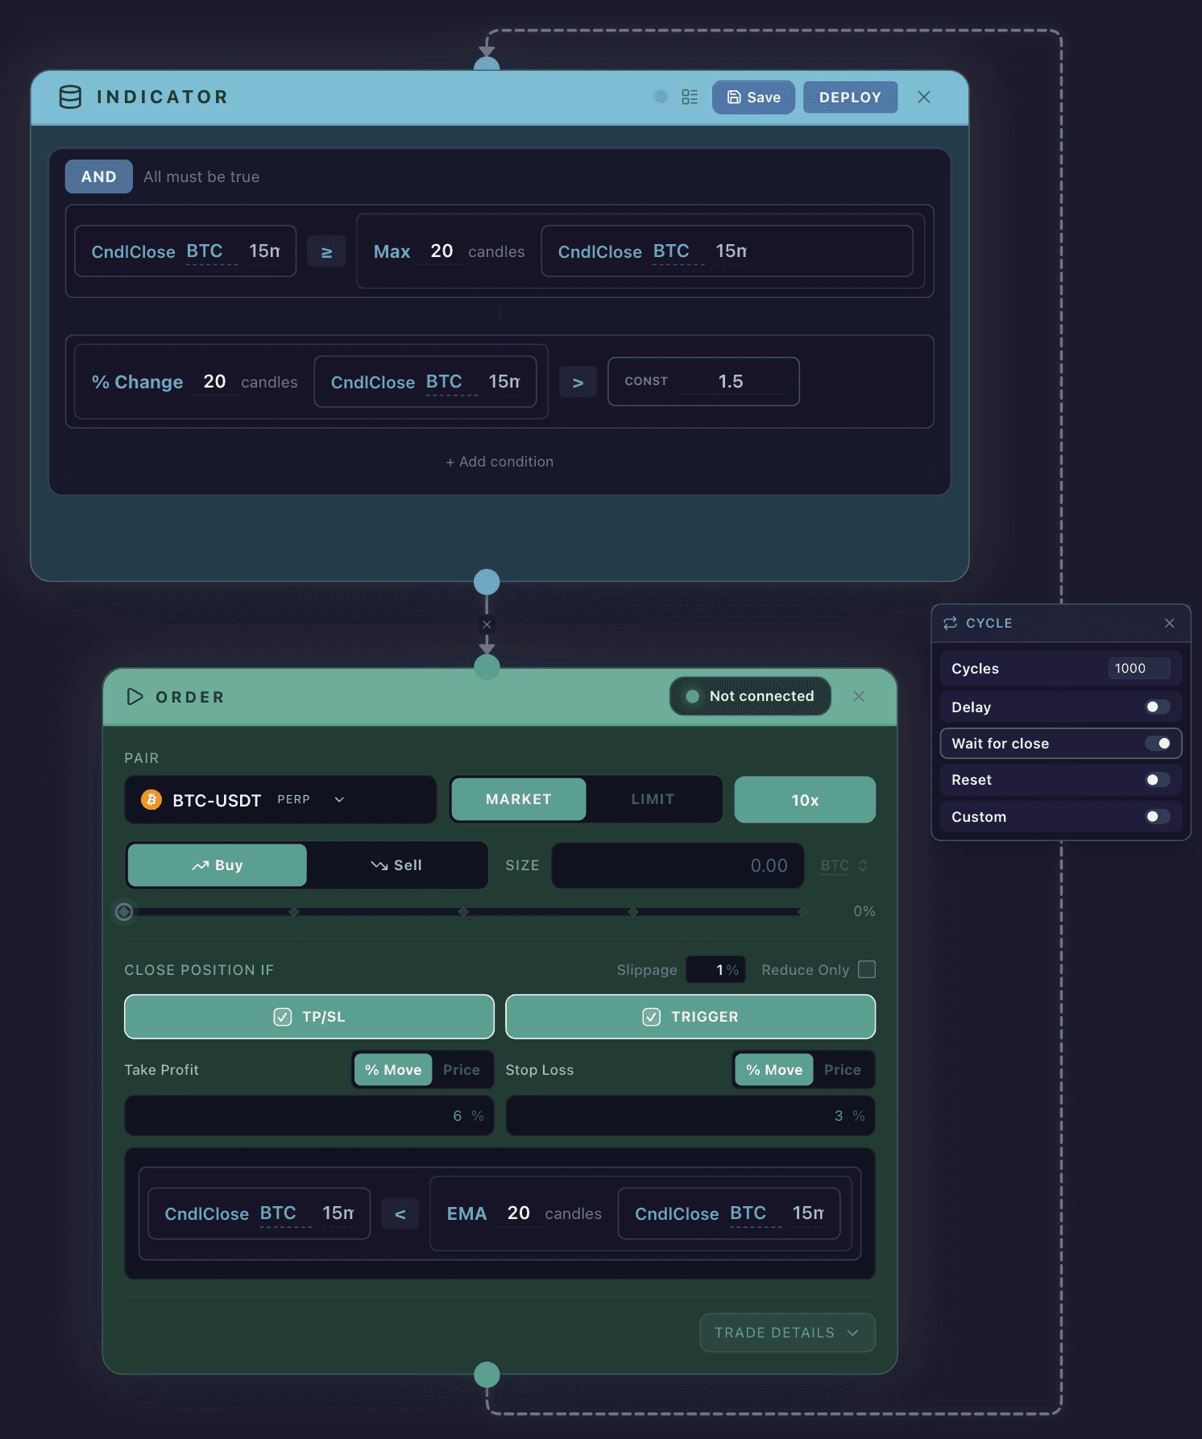This screenshot has width=1202, height=1439.
Task: Click the Indicator database icon
Action: 71,97
